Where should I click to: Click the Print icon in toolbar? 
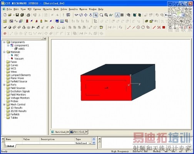click(28, 15)
